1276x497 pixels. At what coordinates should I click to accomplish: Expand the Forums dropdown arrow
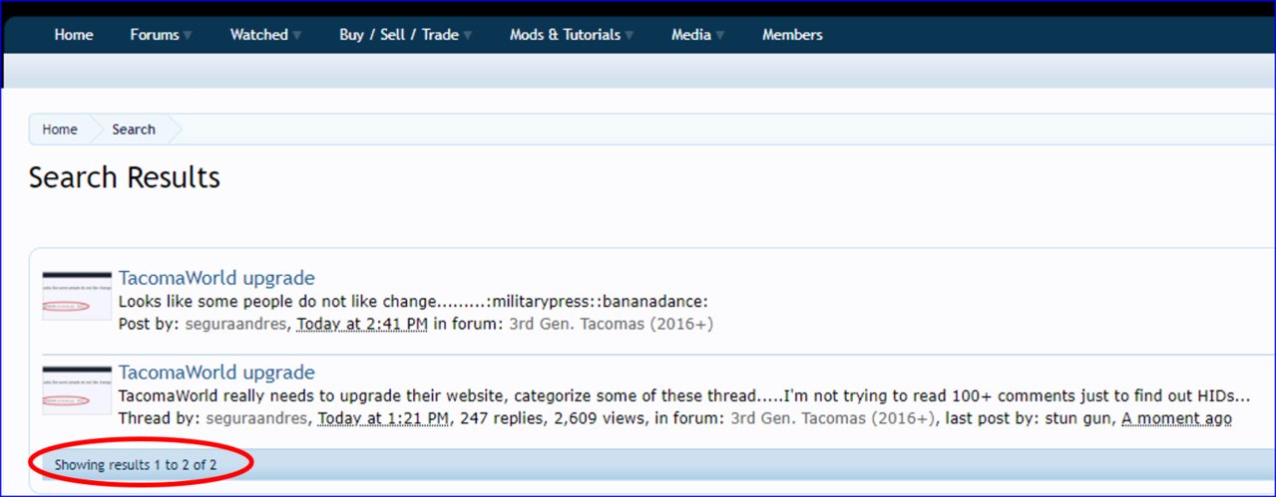(x=188, y=36)
